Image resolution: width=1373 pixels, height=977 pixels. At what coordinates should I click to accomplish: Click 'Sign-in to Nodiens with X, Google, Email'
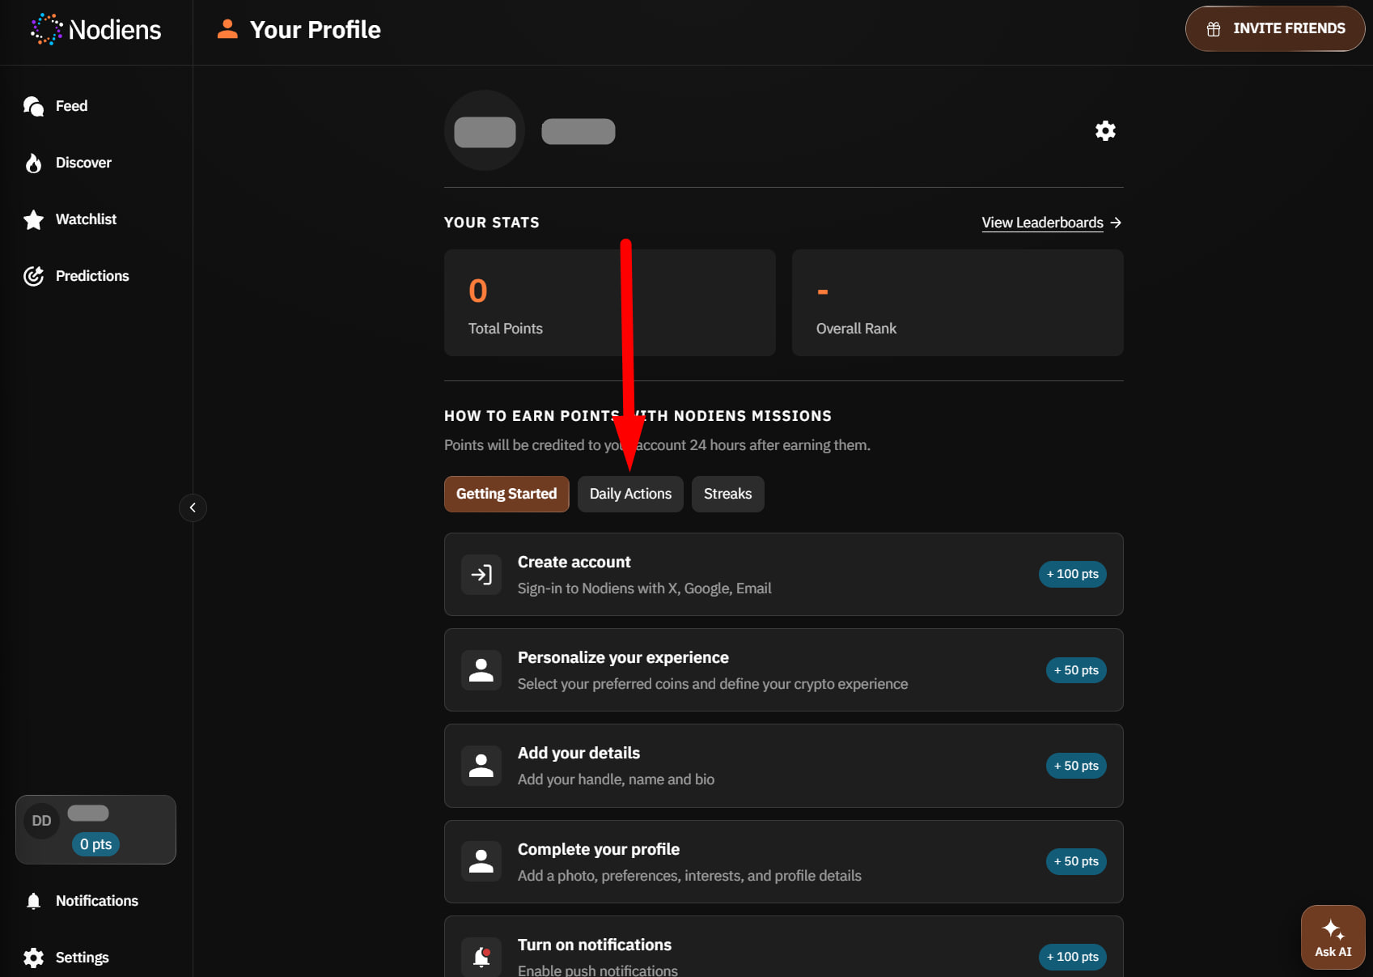[645, 588]
